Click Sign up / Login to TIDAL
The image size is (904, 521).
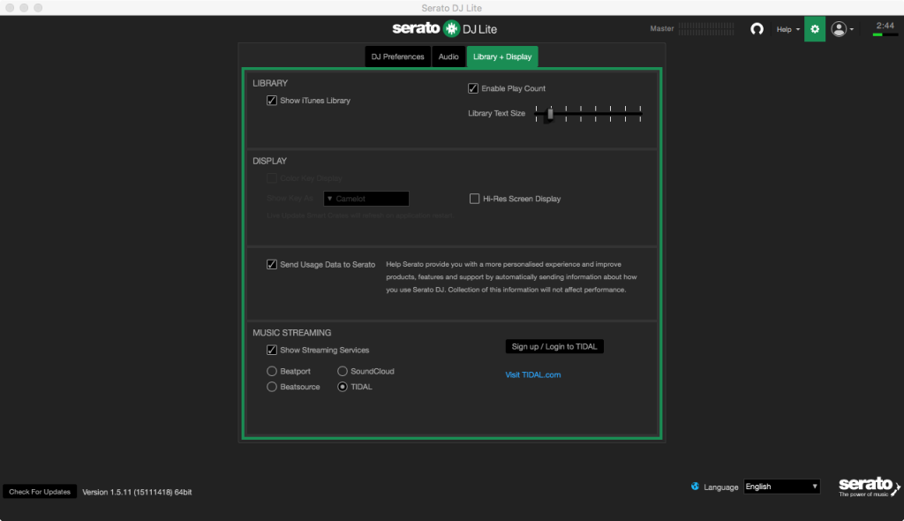click(554, 346)
